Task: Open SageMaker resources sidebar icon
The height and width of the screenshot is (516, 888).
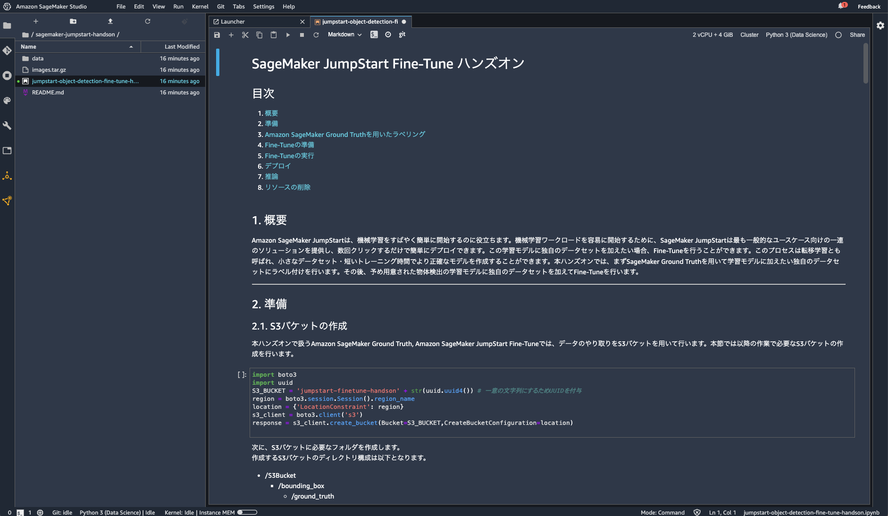Action: [7, 201]
